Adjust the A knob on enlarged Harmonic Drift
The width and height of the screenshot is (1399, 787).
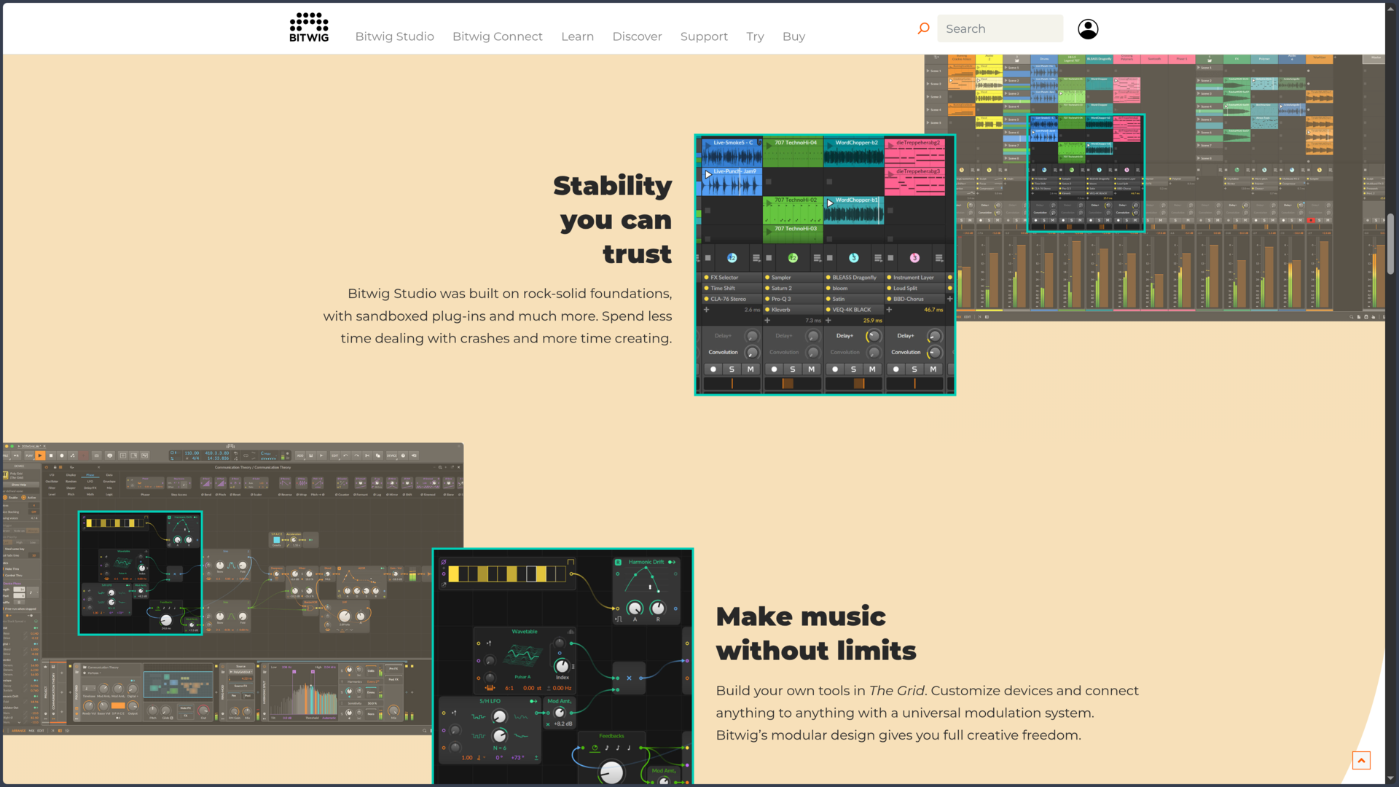pyautogui.click(x=635, y=608)
